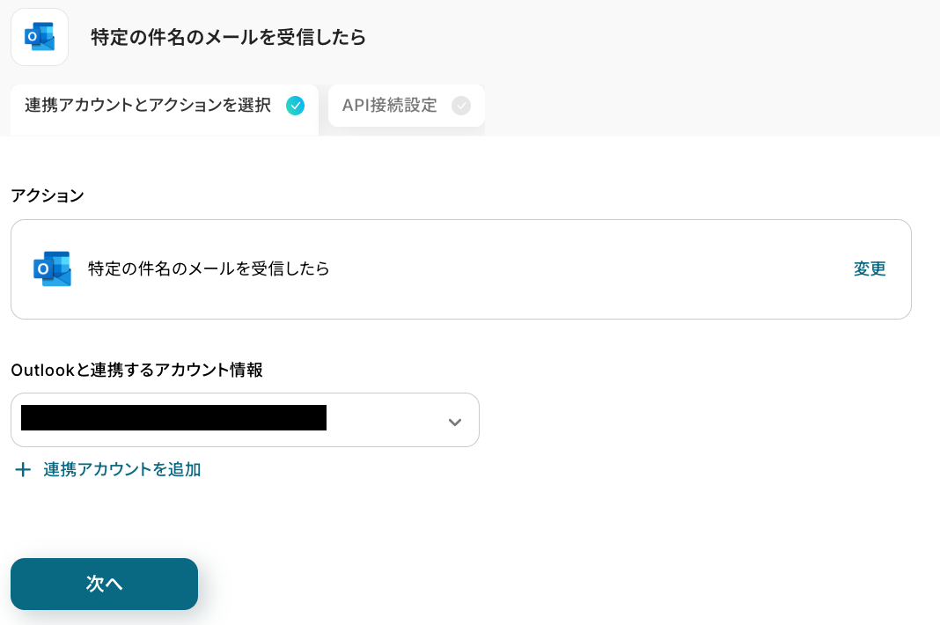The height and width of the screenshot is (625, 940).
Task: Click the blacked-out selected account name
Action: coord(173,417)
